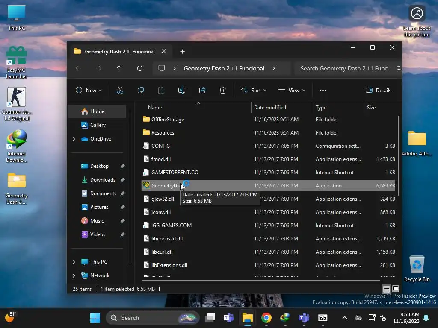438x328 pixels.
Task: Open the View dropdown menu
Action: click(292, 91)
